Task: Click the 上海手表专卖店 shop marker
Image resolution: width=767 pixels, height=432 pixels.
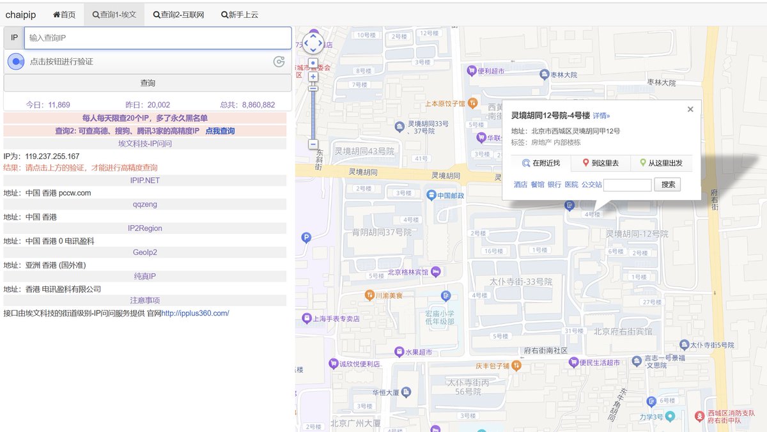Action: (x=306, y=318)
